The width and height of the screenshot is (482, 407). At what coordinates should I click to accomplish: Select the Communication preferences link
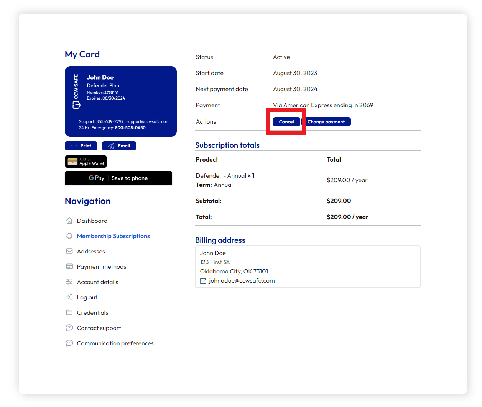point(115,343)
